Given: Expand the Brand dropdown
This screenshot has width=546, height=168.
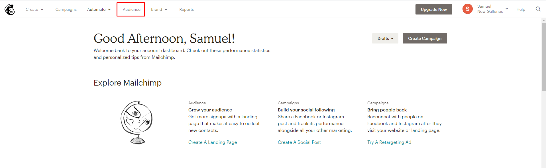Looking at the screenshot, I should pos(159,9).
